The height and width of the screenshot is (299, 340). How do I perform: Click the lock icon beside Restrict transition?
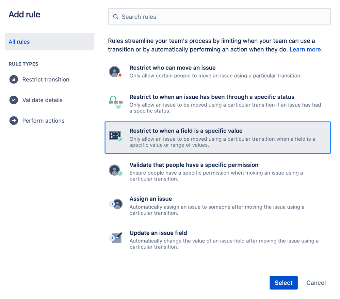click(14, 79)
